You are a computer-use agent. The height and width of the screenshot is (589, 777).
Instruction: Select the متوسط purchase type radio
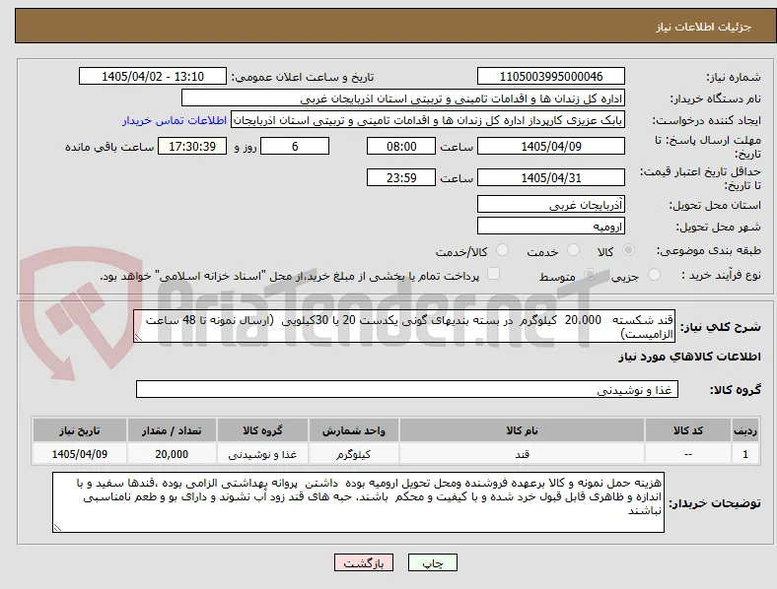[590, 275]
